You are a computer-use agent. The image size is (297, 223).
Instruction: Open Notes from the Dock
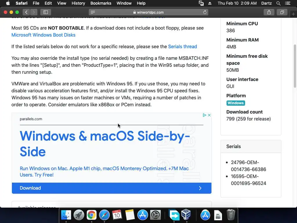(130, 215)
